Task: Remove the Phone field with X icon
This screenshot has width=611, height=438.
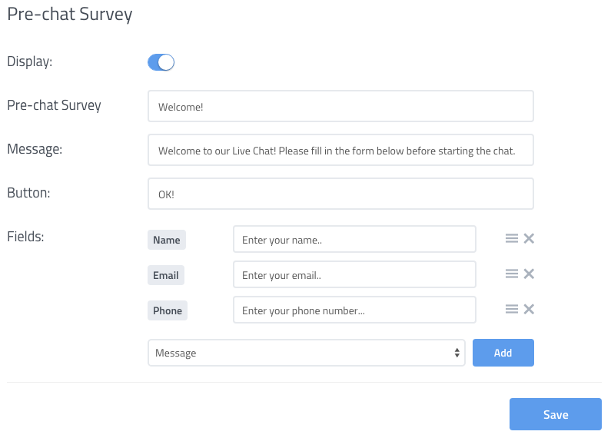Action: click(x=529, y=310)
